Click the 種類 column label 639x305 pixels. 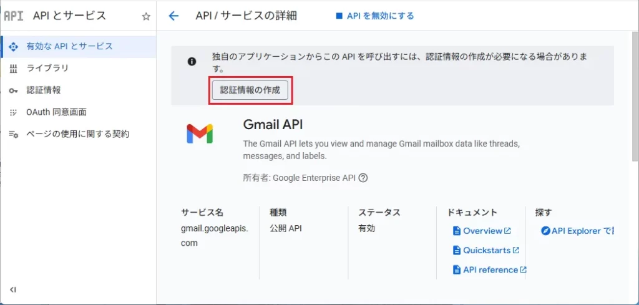pyautogui.click(x=278, y=212)
